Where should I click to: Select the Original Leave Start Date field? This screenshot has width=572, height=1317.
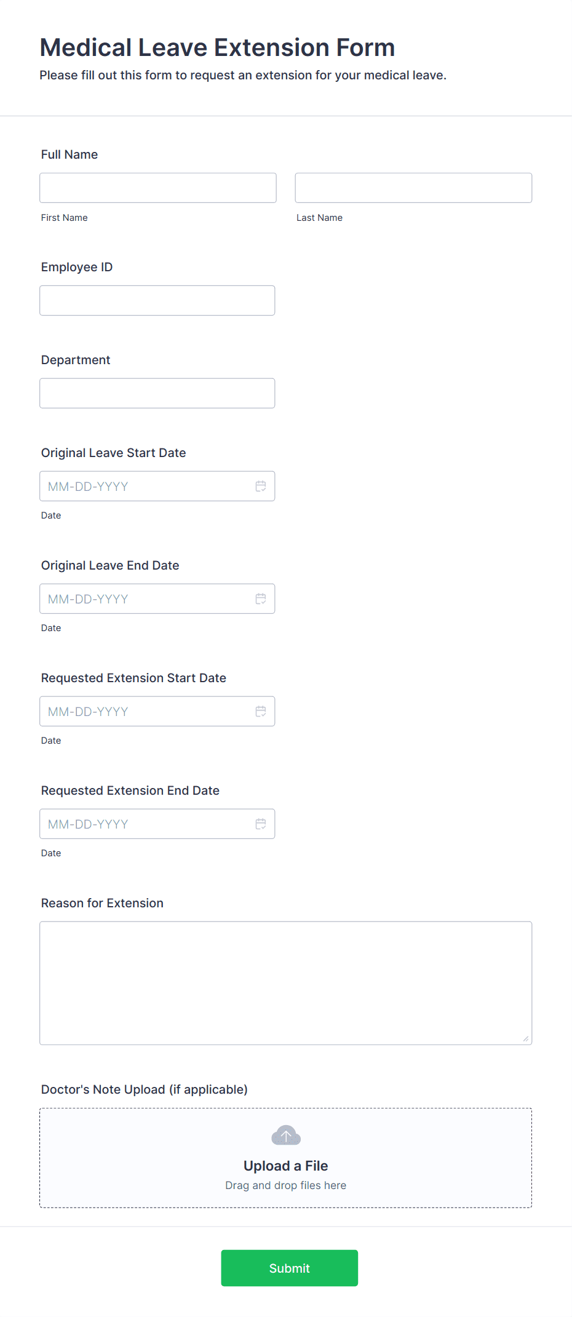coord(157,486)
